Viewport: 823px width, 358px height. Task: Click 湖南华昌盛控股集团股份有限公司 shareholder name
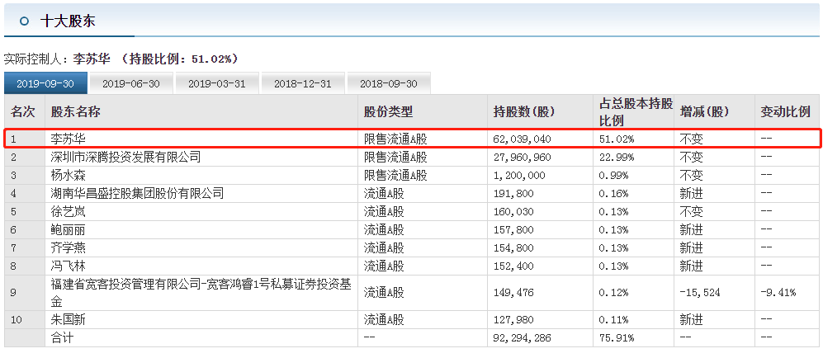coord(137,193)
